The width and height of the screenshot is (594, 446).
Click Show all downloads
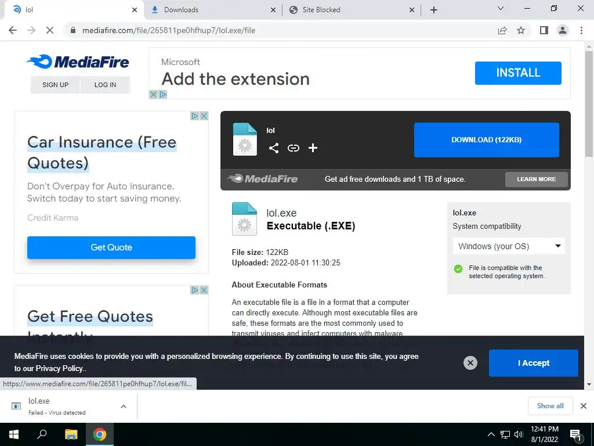click(550, 406)
